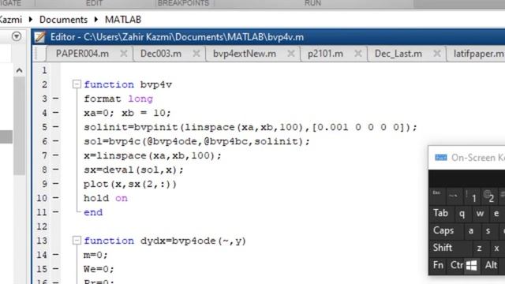Viewport: 505px width, 284px height.
Task: Set breakpoint dash on line 8
Action: (x=56, y=169)
